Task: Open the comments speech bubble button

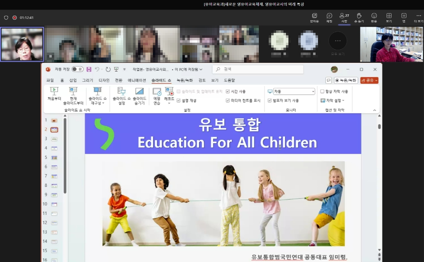Action: (329, 80)
